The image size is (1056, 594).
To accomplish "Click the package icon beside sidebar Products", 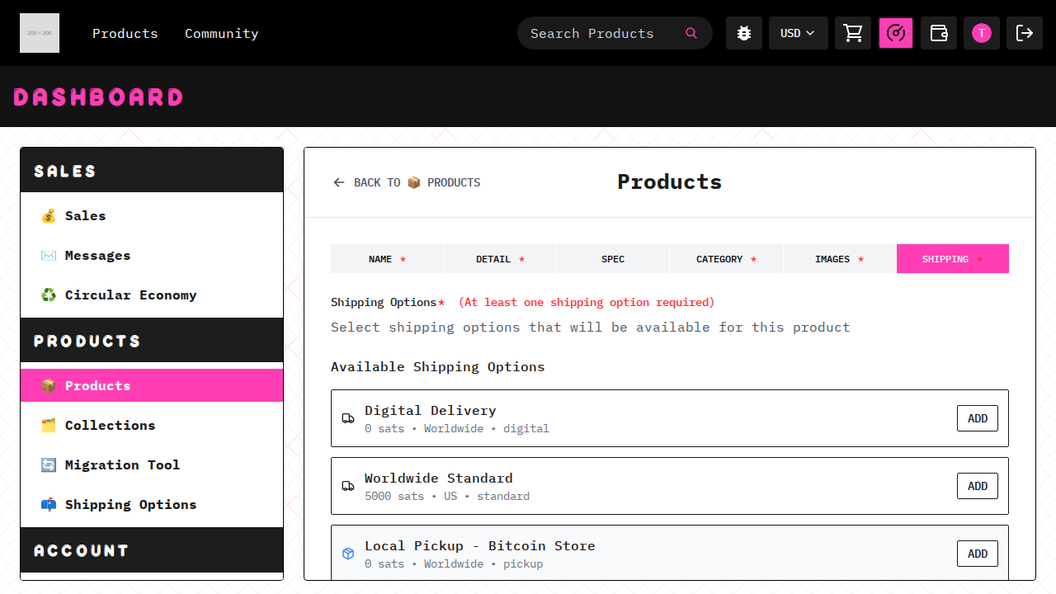I will [49, 385].
